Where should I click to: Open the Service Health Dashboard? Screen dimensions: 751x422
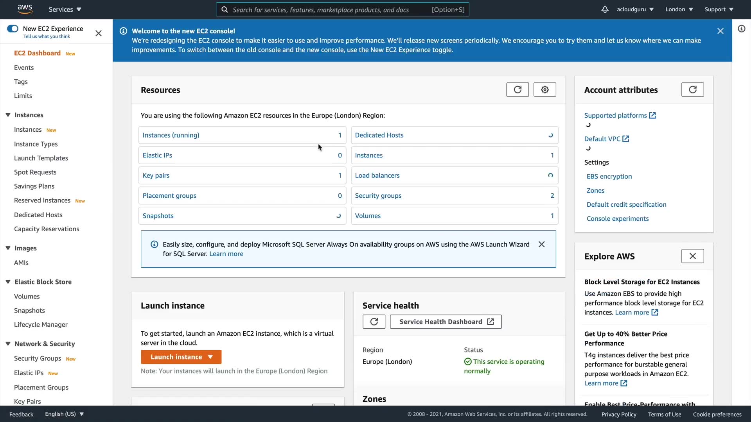(446, 322)
